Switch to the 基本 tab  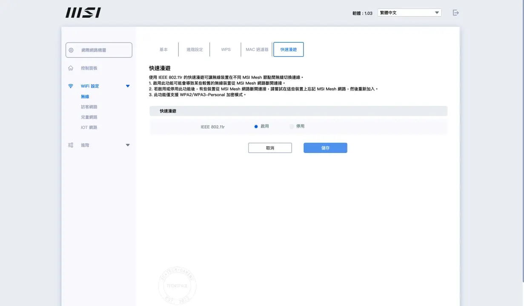tap(163, 49)
